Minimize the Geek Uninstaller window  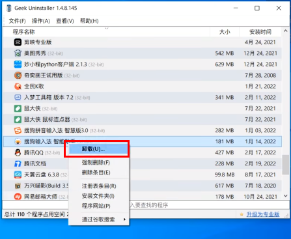[x=236, y=8]
